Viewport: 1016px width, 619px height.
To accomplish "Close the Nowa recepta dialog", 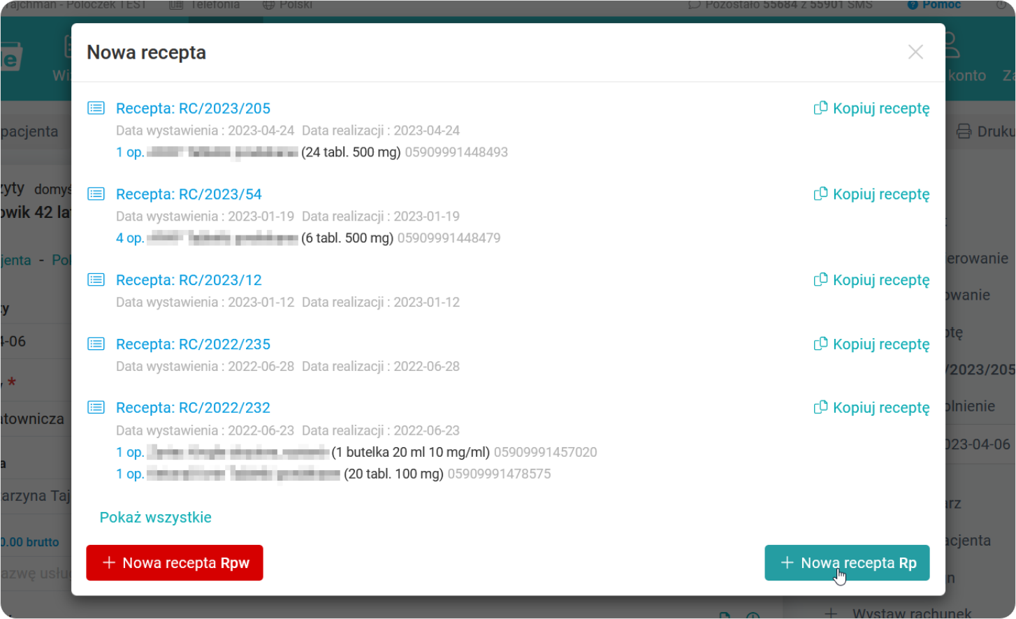I will (x=915, y=52).
